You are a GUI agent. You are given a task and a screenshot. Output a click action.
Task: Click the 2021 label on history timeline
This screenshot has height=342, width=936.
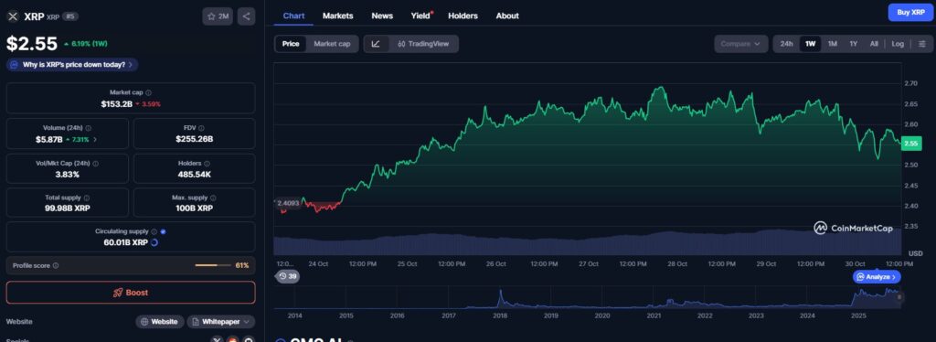[654, 315]
